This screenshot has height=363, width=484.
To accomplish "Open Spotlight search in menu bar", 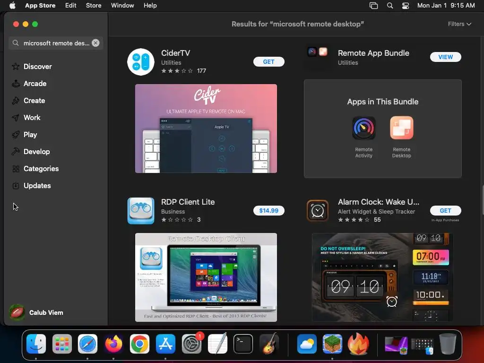I will [390, 6].
